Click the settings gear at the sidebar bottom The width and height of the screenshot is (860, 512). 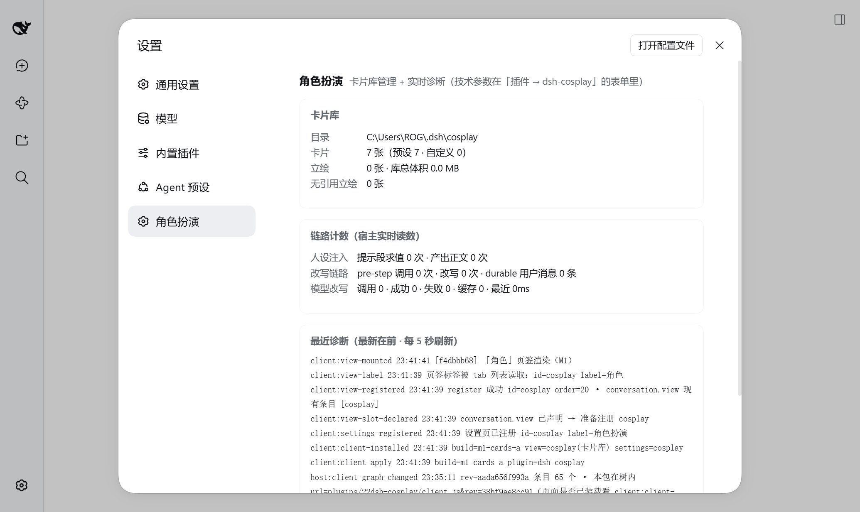pyautogui.click(x=22, y=485)
